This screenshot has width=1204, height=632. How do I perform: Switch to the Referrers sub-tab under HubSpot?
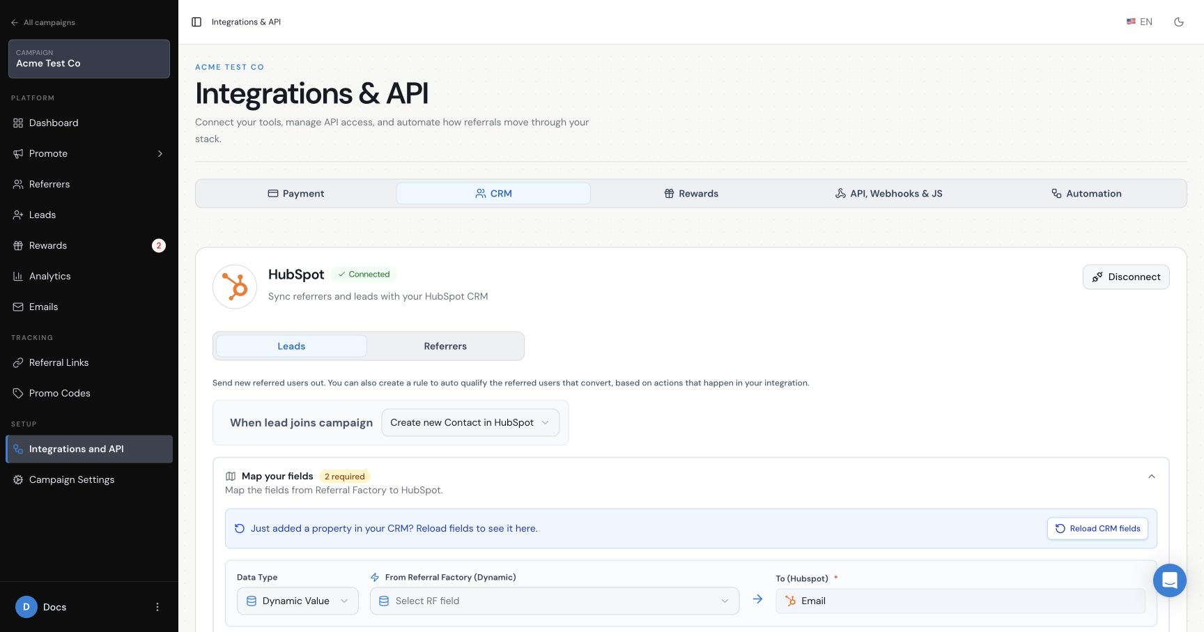point(445,346)
